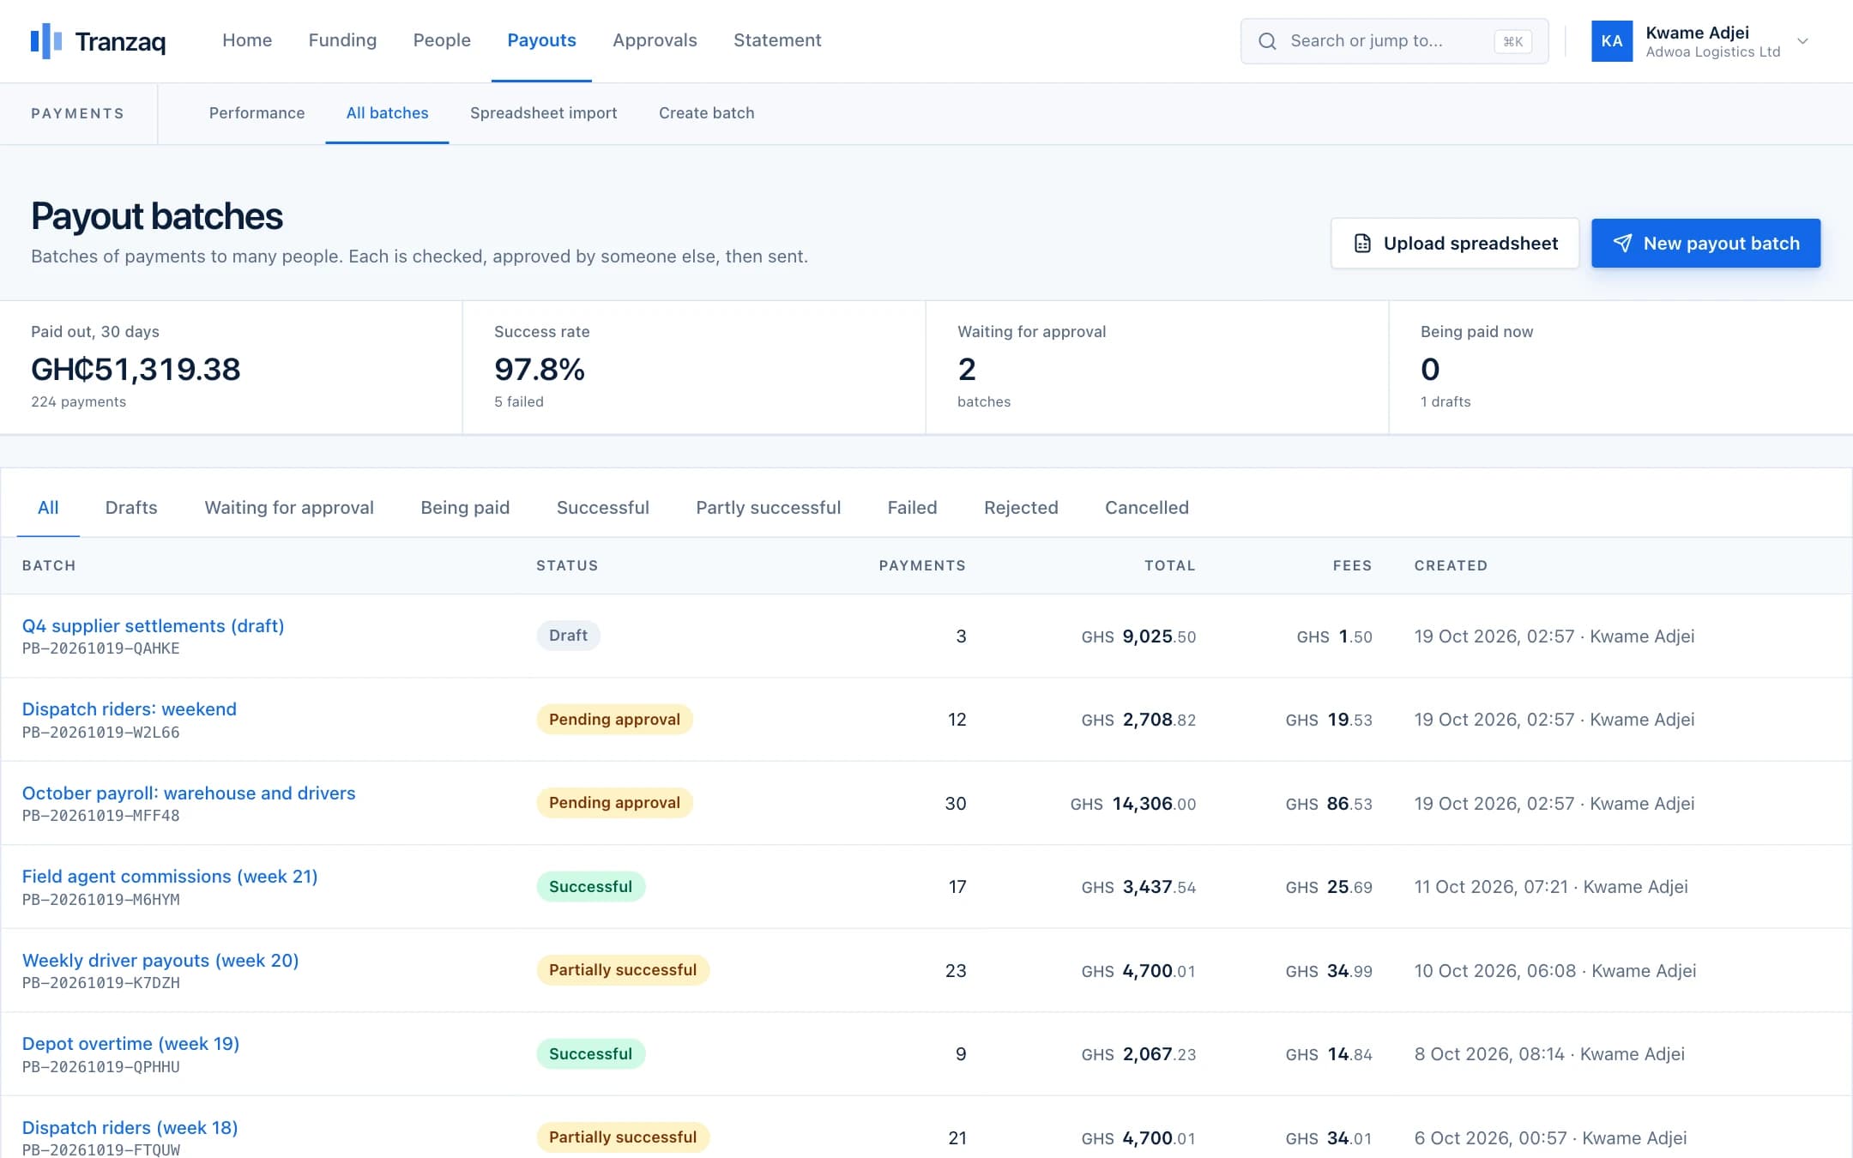
Task: Open October payroll: warehouse and drivers
Action: point(188,793)
